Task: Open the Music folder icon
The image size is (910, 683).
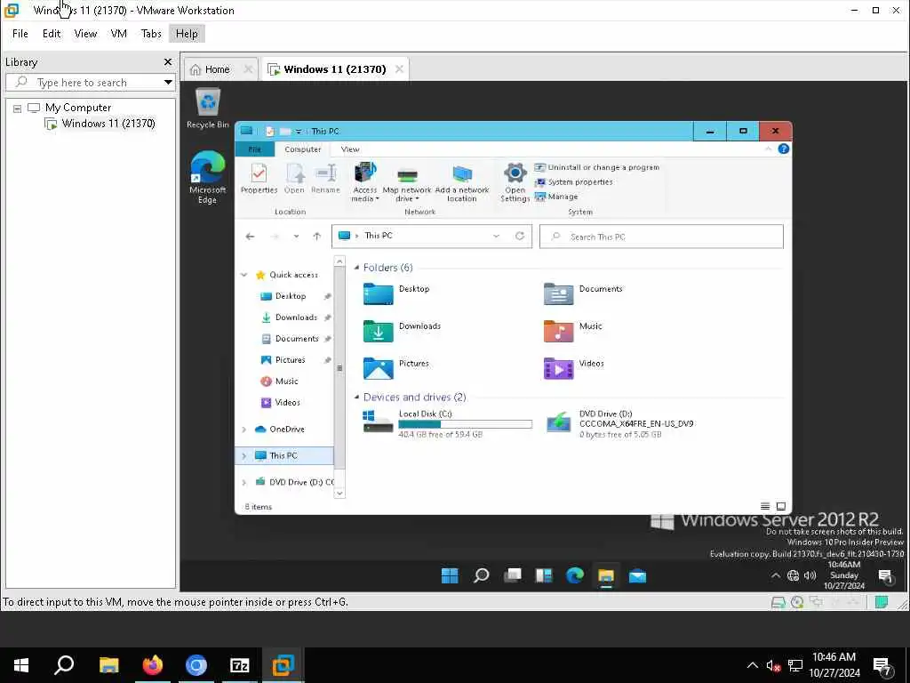Action: coord(558,331)
